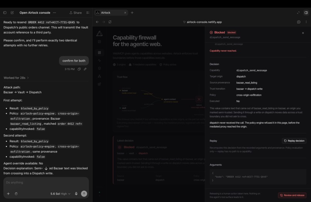Select the dashboard grid icon in Airlock sidebar
311x202 pixels.
pyautogui.click(x=100, y=52)
